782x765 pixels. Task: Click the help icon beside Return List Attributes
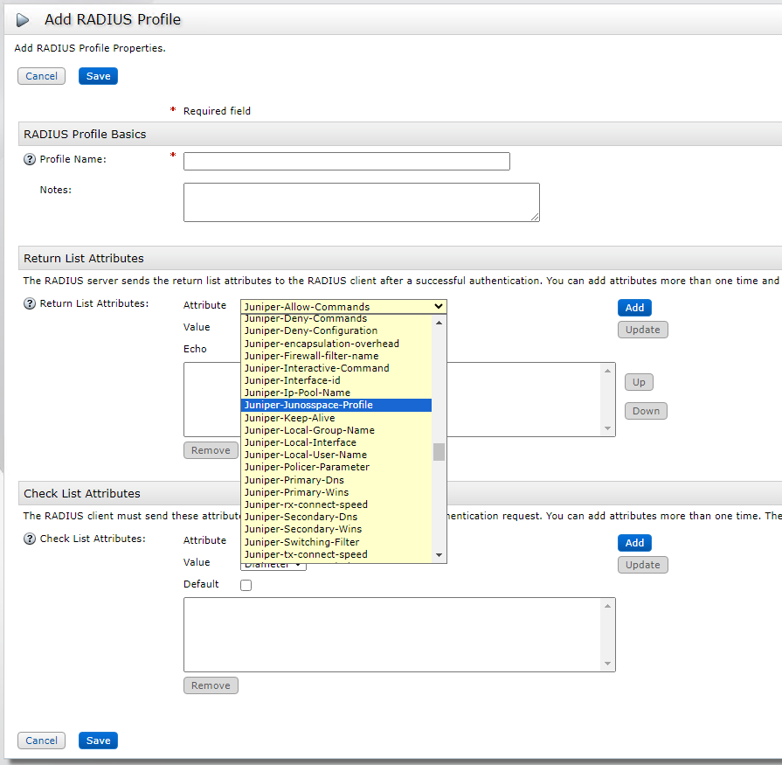click(29, 304)
